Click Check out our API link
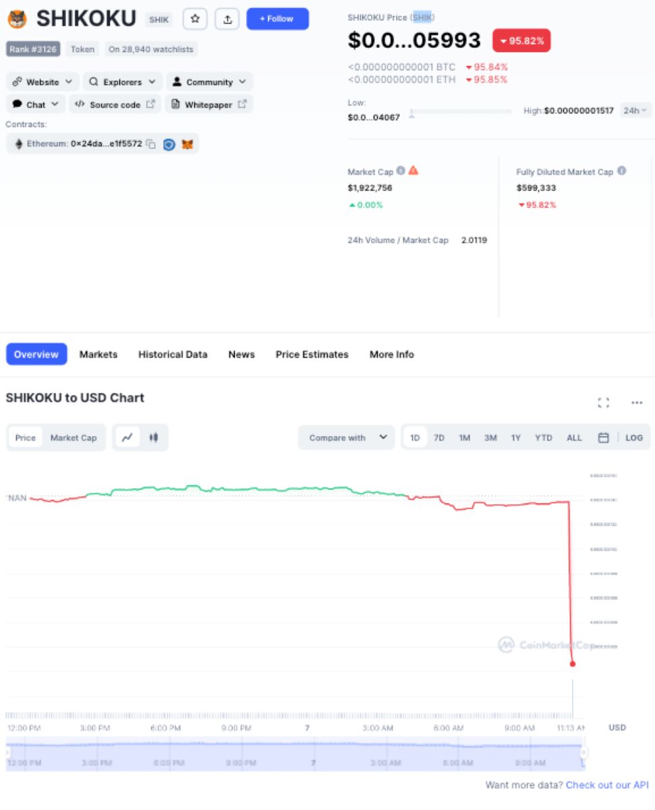Image resolution: width=655 pixels, height=810 pixels. (607, 785)
